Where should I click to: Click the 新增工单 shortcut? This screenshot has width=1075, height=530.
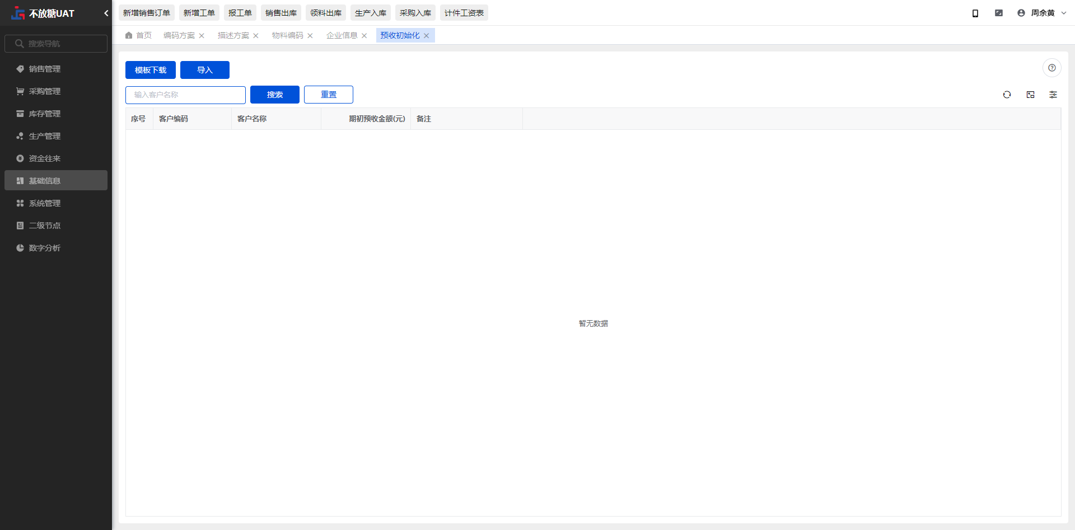[199, 13]
